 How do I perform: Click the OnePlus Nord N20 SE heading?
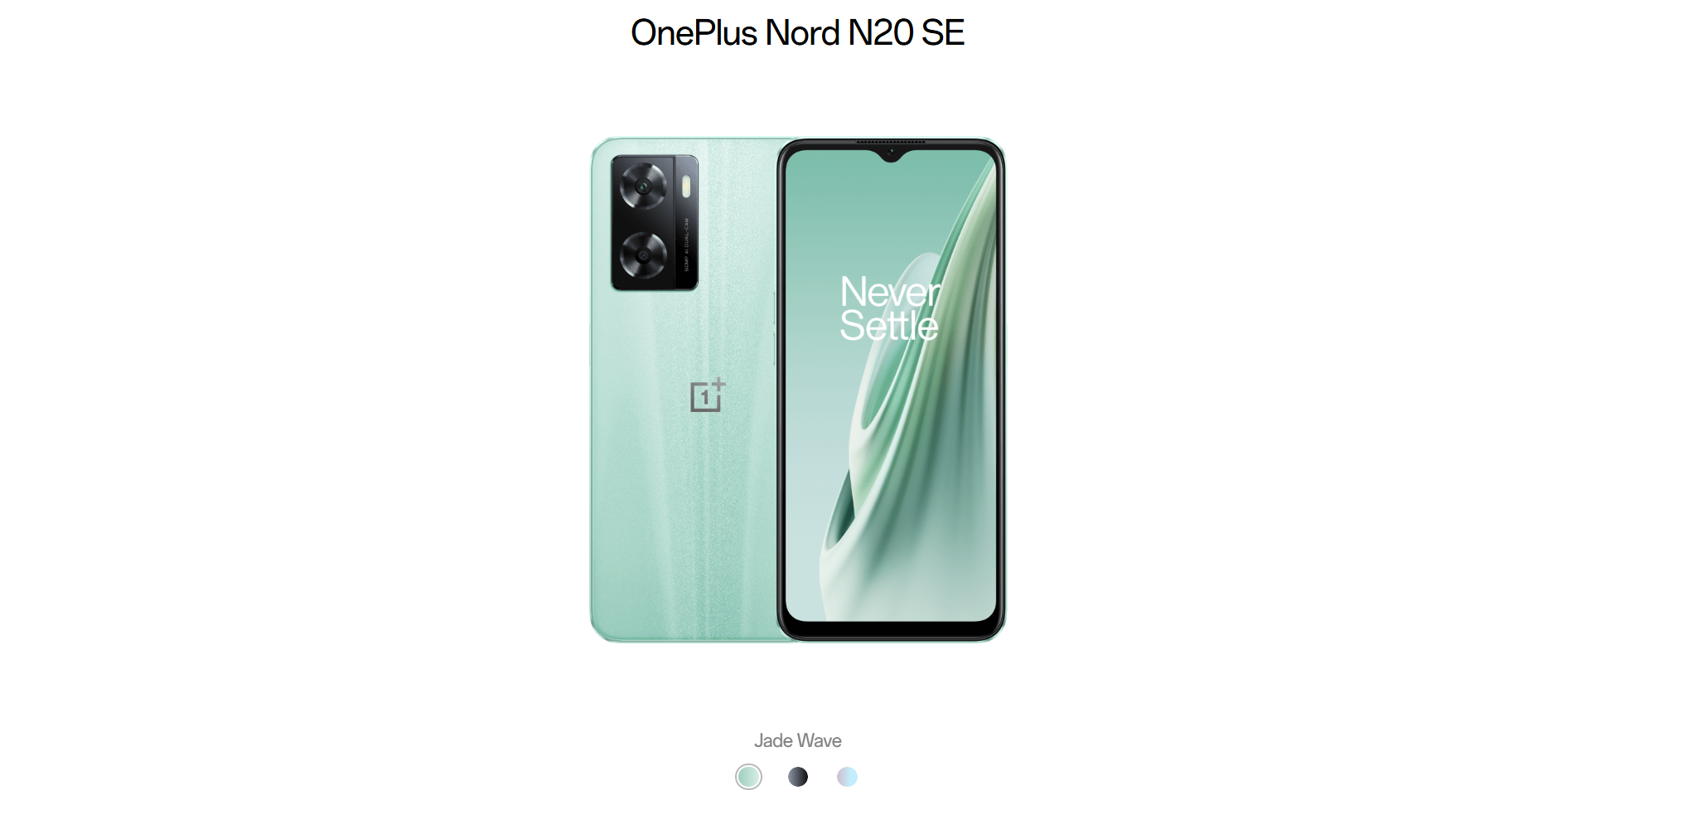pyautogui.click(x=797, y=33)
